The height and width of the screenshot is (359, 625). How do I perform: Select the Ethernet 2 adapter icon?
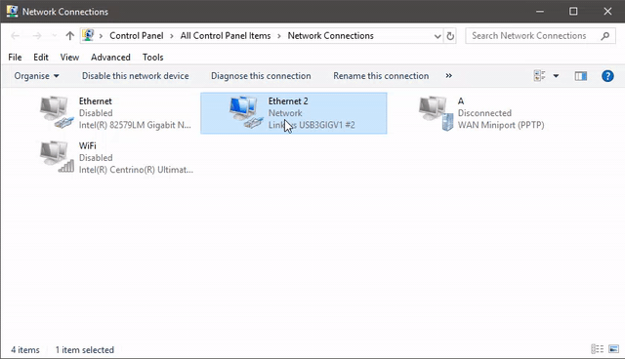coord(246,112)
